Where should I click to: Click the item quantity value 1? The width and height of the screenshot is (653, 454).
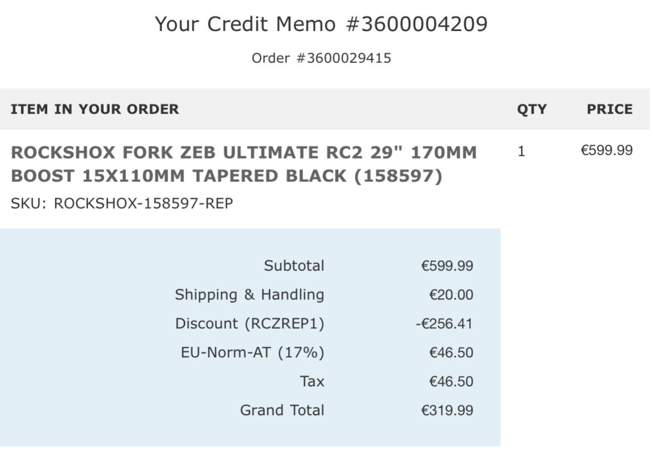pyautogui.click(x=522, y=151)
